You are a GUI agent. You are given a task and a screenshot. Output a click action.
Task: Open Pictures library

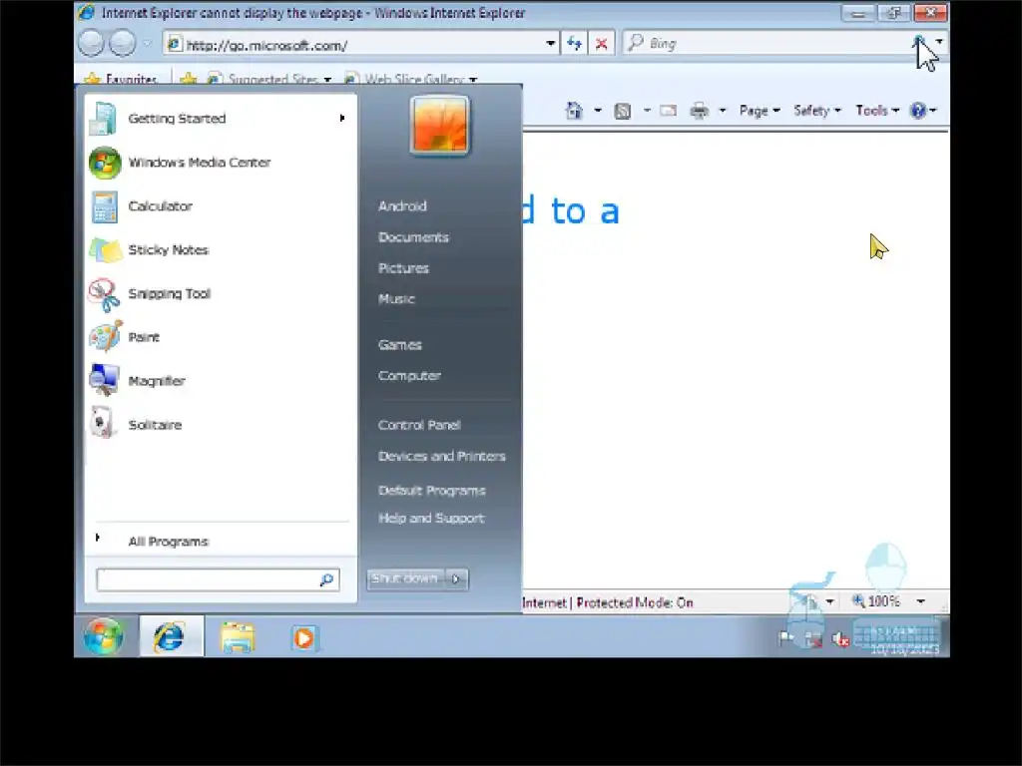point(403,267)
